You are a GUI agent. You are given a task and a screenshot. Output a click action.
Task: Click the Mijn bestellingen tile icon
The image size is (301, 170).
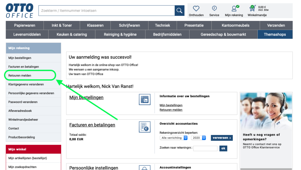[x=145, y=99]
